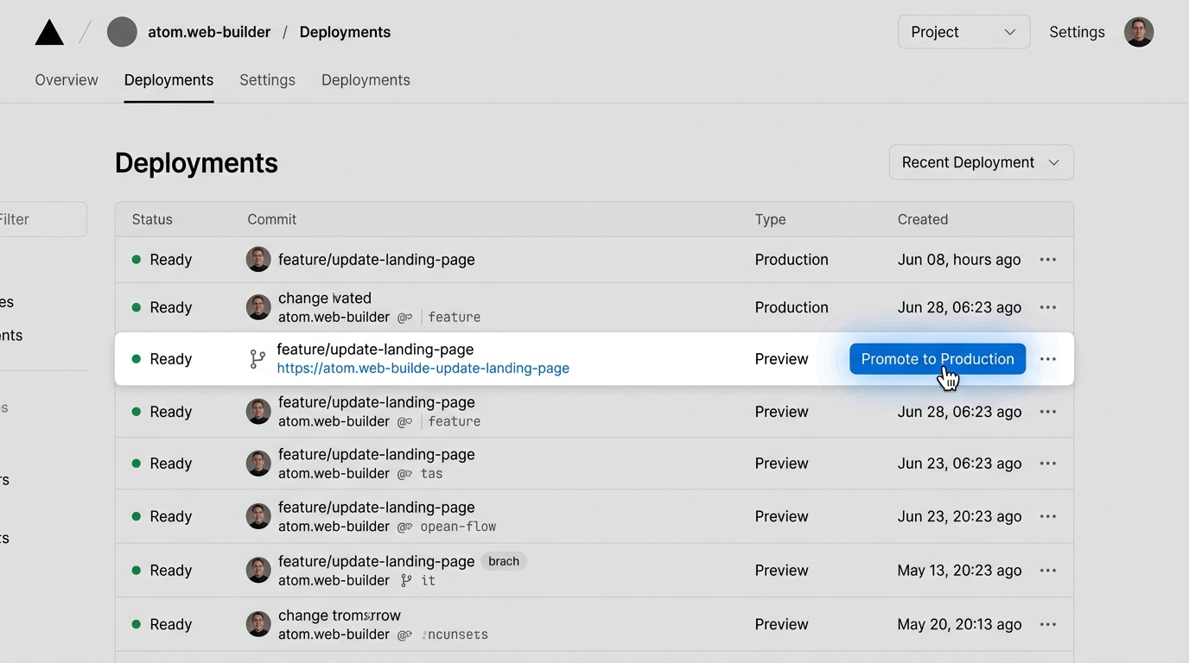Click the black triangle logo
This screenshot has width=1189, height=663.
point(49,33)
